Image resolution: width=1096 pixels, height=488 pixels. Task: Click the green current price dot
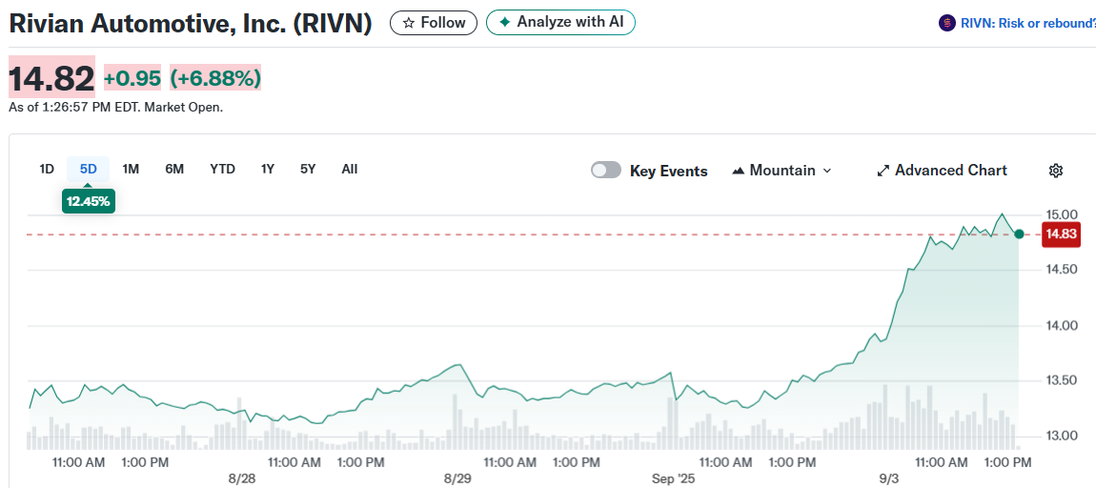pyautogui.click(x=1019, y=234)
